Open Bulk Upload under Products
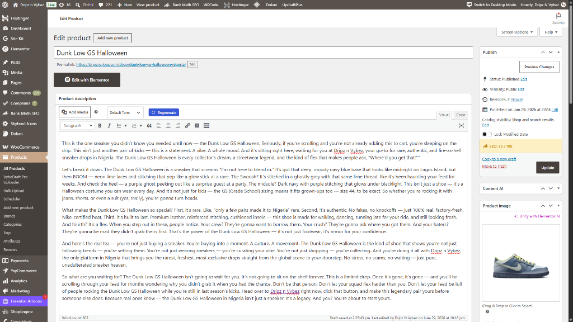 coord(14,191)
